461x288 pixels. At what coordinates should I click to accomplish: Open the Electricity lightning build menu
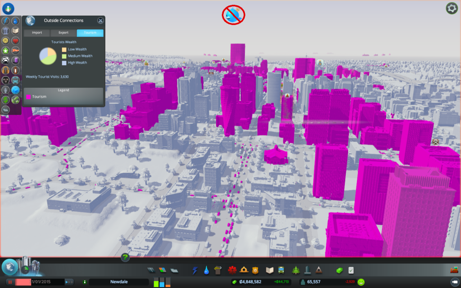[x=195, y=270]
